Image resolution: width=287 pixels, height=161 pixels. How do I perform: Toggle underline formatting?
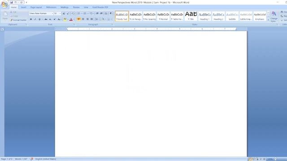tap(39, 19)
